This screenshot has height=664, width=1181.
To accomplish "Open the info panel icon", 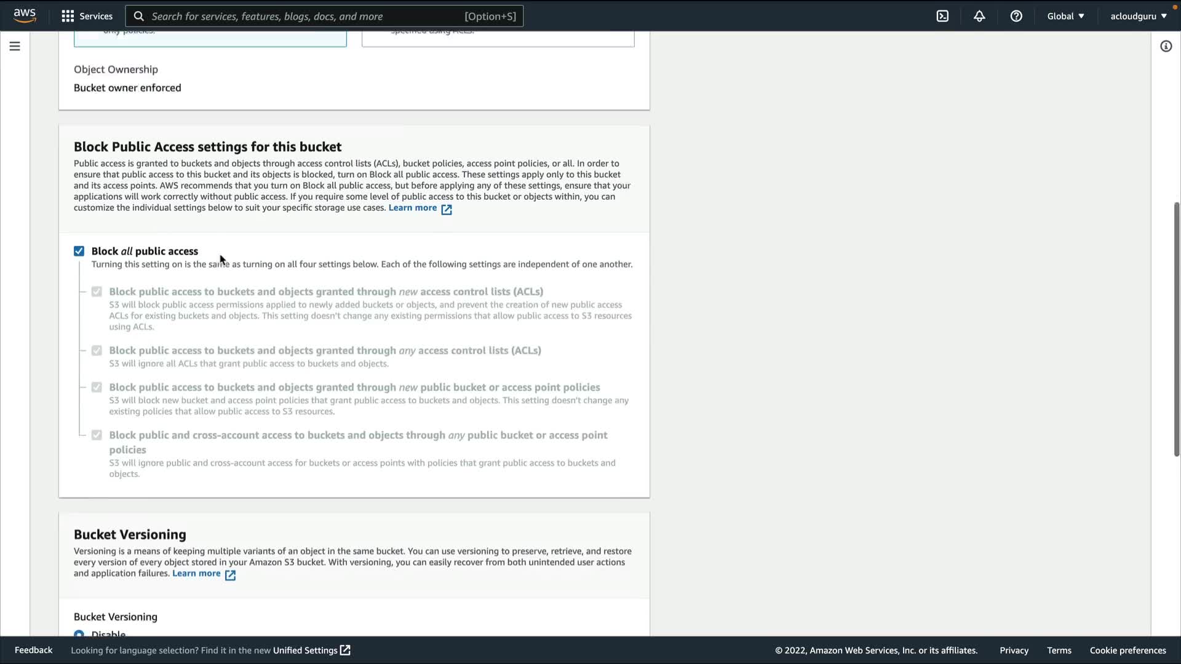I will coord(1166,46).
